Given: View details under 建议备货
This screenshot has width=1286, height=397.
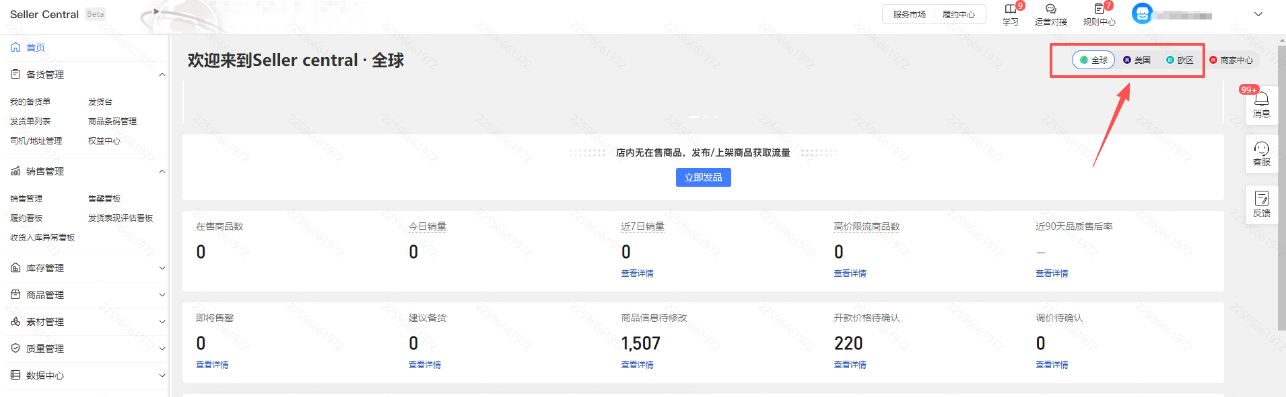Looking at the screenshot, I should click(x=425, y=365).
